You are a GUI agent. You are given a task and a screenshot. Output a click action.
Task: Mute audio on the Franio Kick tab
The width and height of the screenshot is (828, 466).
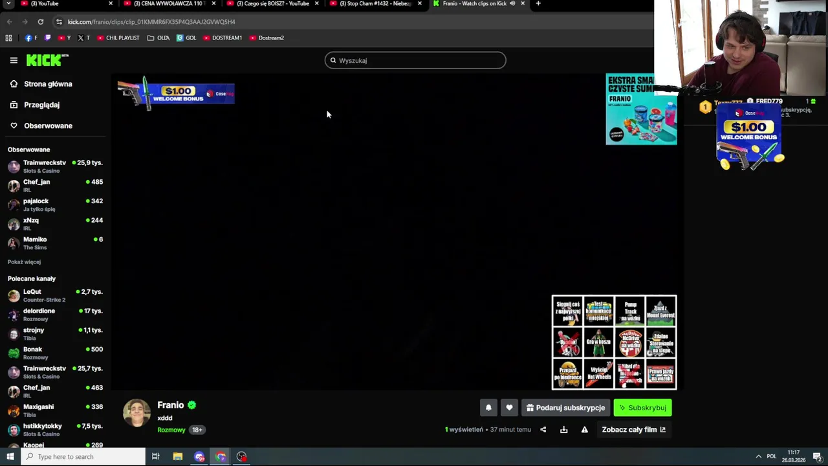click(x=512, y=3)
